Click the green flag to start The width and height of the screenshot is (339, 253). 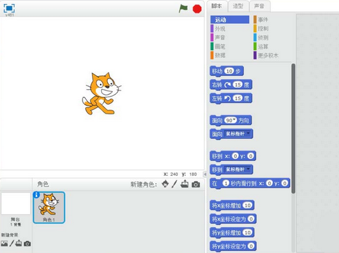[x=183, y=9]
